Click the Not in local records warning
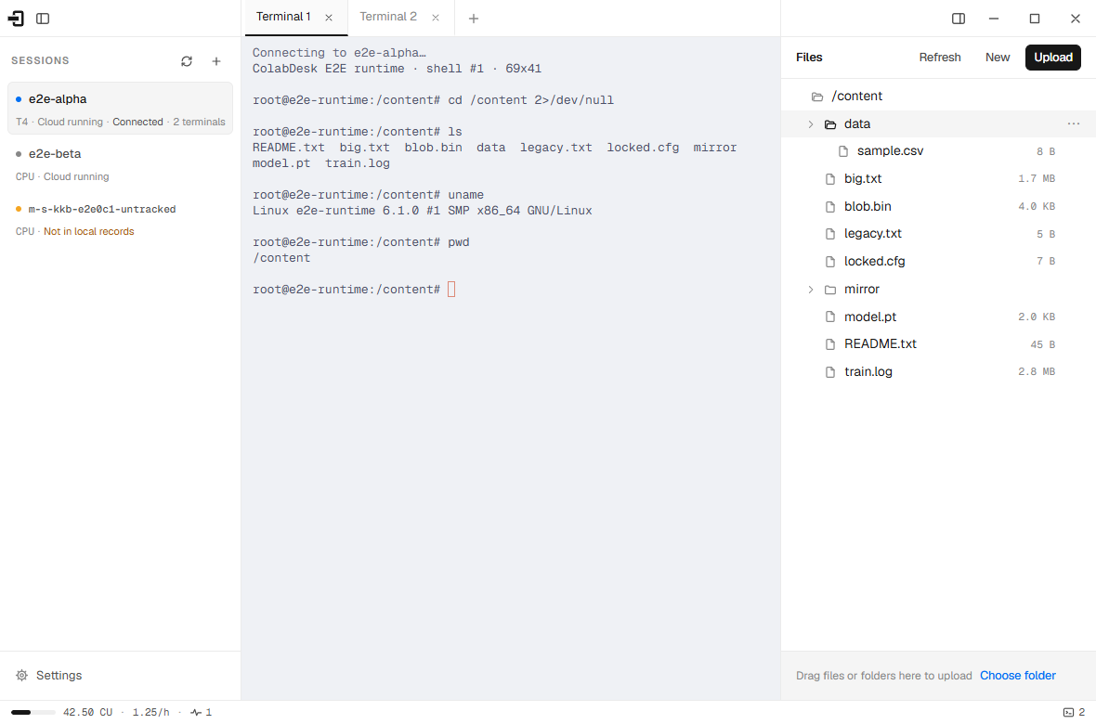The width and height of the screenshot is (1096, 724). [89, 231]
